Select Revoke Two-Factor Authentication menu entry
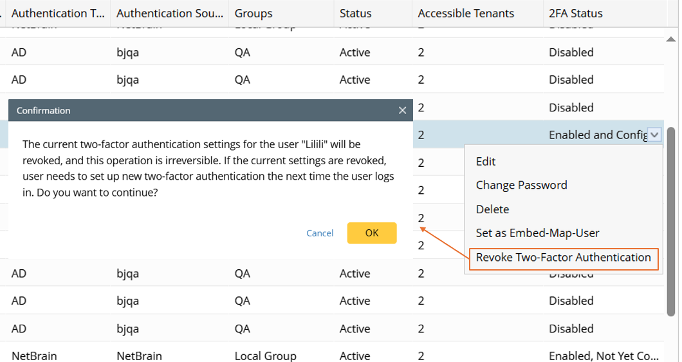This screenshot has width=682, height=362. coord(563,258)
